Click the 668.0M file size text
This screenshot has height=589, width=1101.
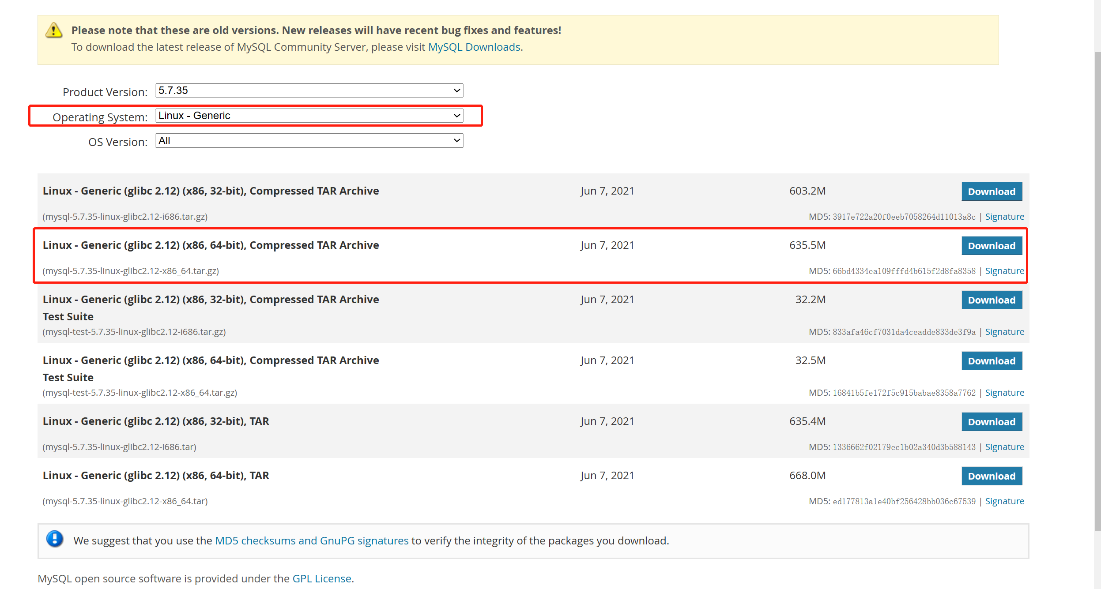807,476
